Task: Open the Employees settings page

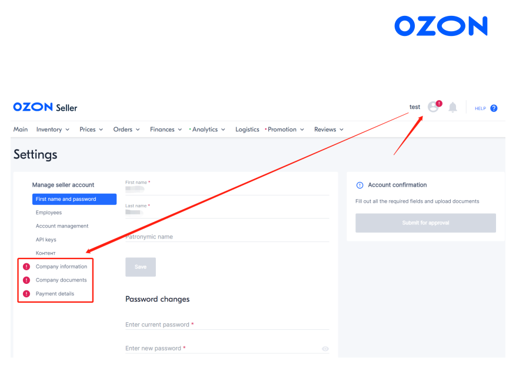Action: (x=50, y=212)
